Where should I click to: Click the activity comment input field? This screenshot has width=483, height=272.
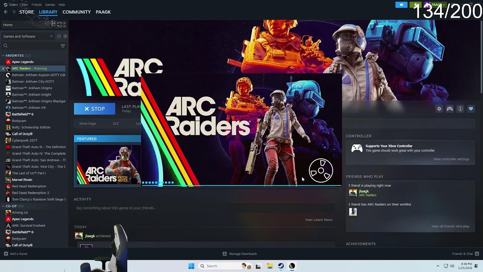click(x=205, y=208)
